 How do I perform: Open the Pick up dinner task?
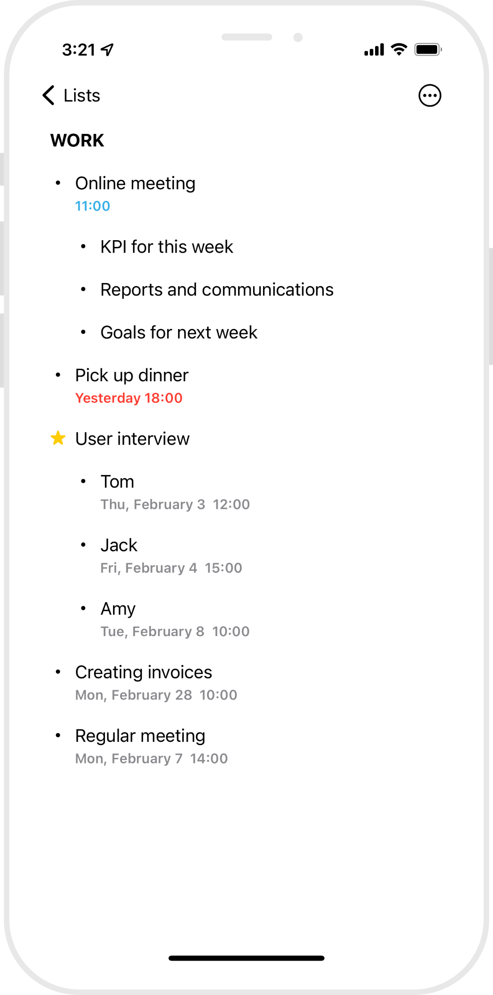(132, 375)
